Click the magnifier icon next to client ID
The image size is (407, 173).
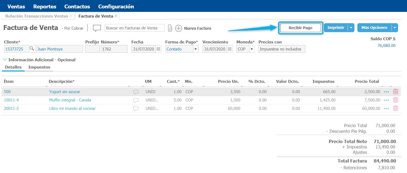[32, 49]
